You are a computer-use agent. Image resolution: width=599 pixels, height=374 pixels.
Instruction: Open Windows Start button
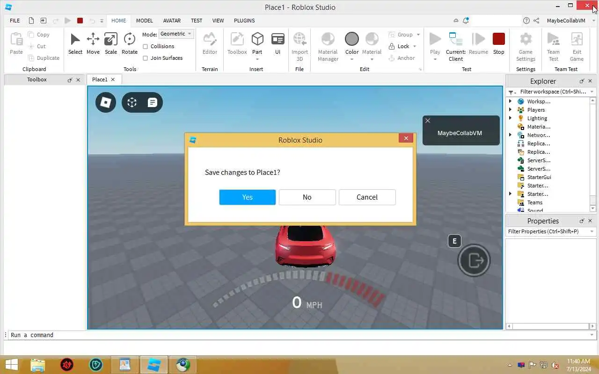click(11, 365)
